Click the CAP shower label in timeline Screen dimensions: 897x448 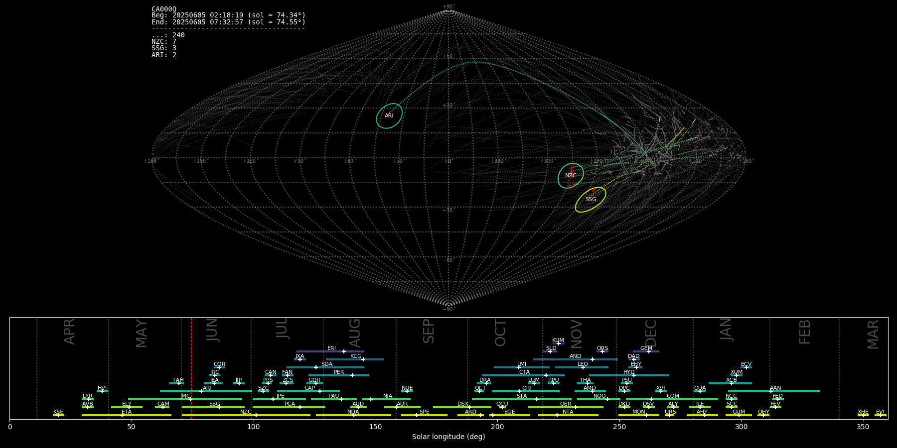click(x=309, y=388)
